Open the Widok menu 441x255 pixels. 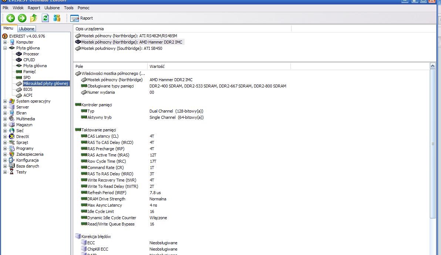(18, 8)
